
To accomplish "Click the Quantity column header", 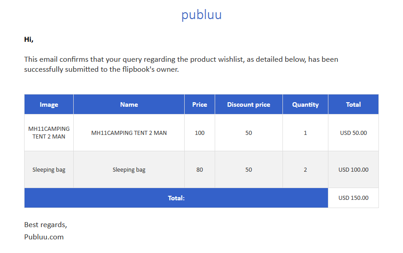I will (x=305, y=104).
